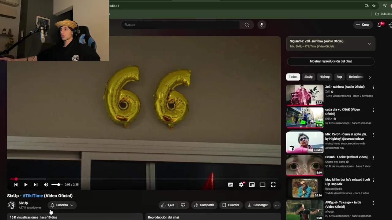Screen dimensions: 392x220
Task: Toggle subtitles on the player
Action: 231,185
